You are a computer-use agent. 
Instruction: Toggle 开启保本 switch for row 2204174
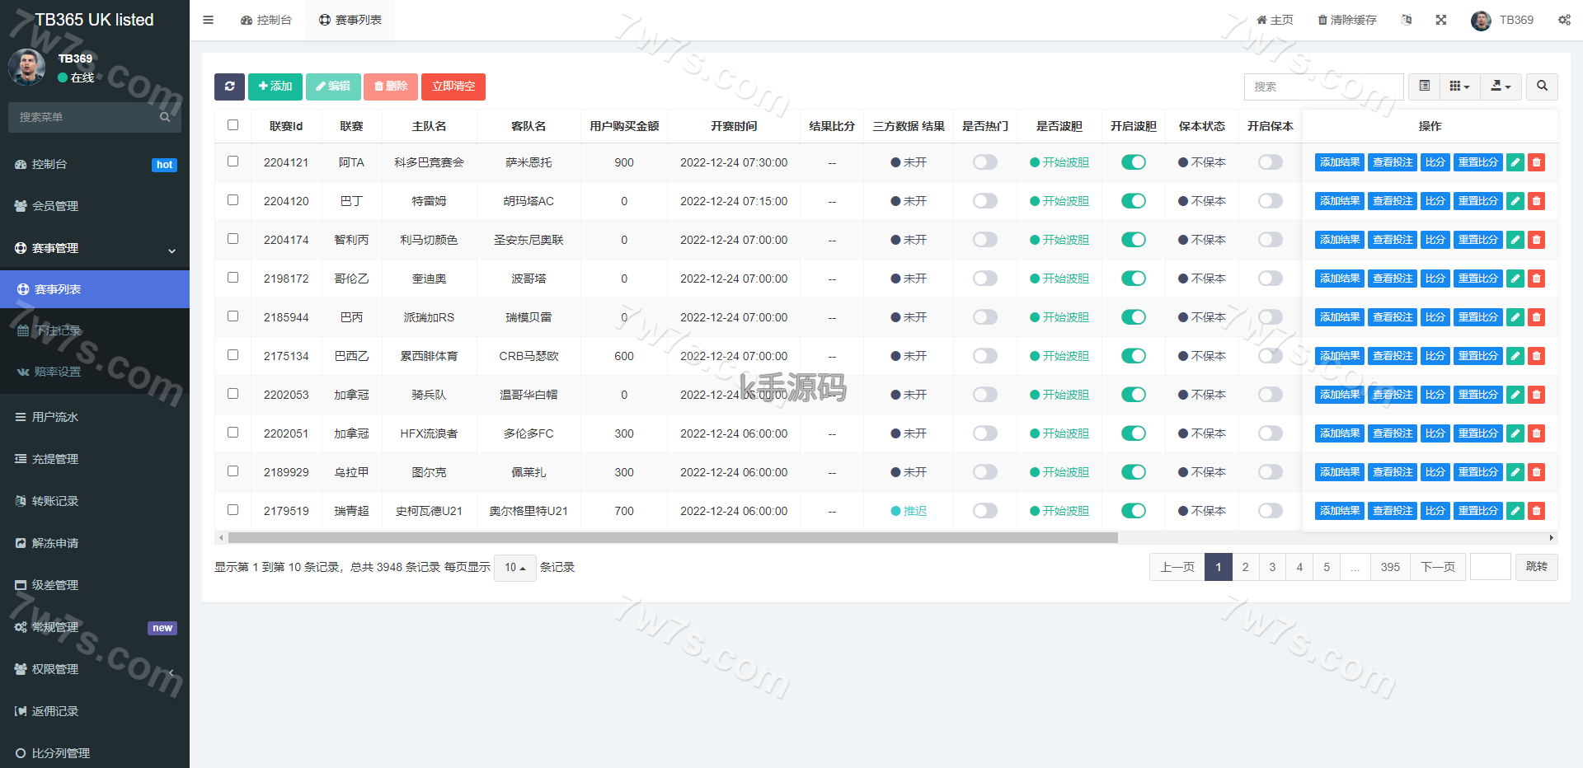pyautogui.click(x=1271, y=240)
